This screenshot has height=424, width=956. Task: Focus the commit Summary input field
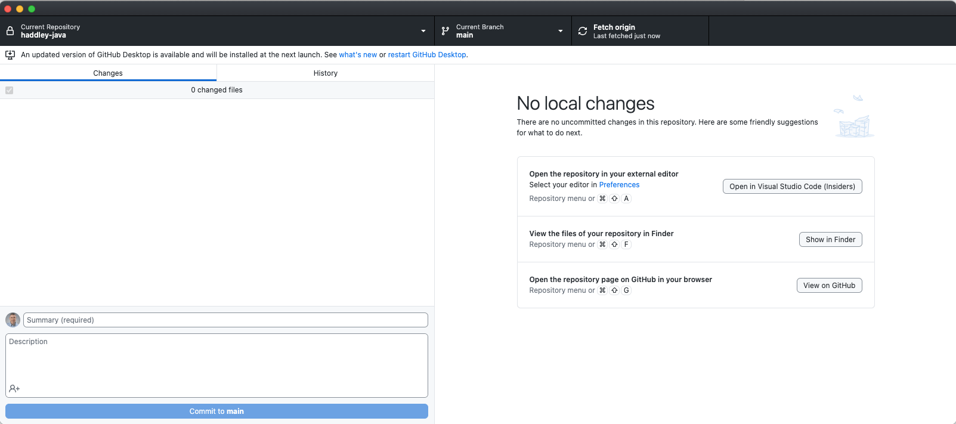[x=225, y=320]
